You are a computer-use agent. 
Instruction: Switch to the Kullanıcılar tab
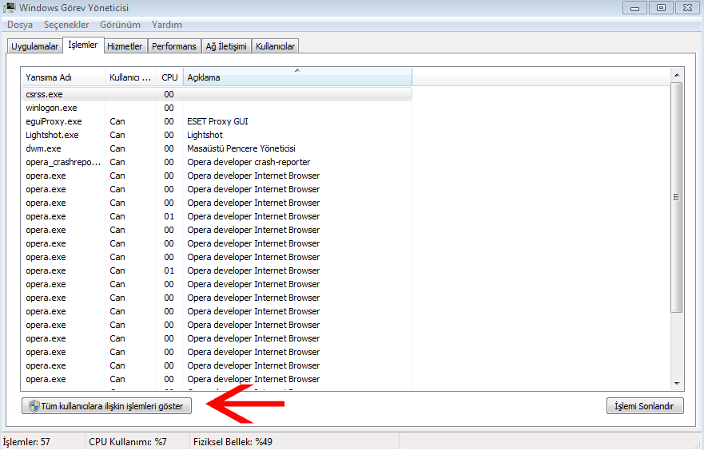276,46
